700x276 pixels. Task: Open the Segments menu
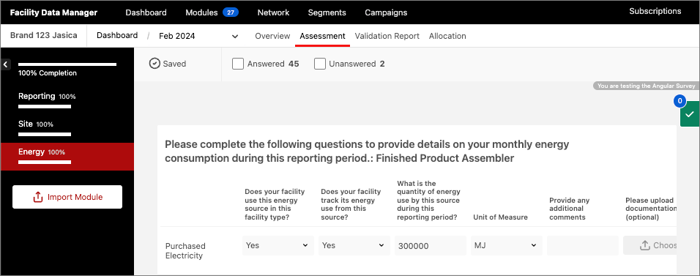(x=327, y=12)
